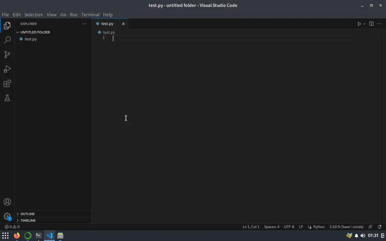Open system tray notification bell

[356, 236]
